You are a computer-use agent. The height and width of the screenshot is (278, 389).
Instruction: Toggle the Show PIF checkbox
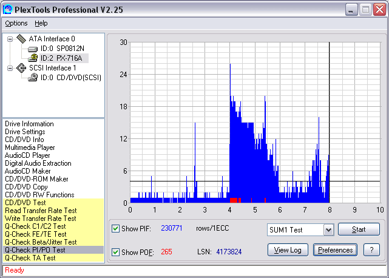pyautogui.click(x=115, y=228)
